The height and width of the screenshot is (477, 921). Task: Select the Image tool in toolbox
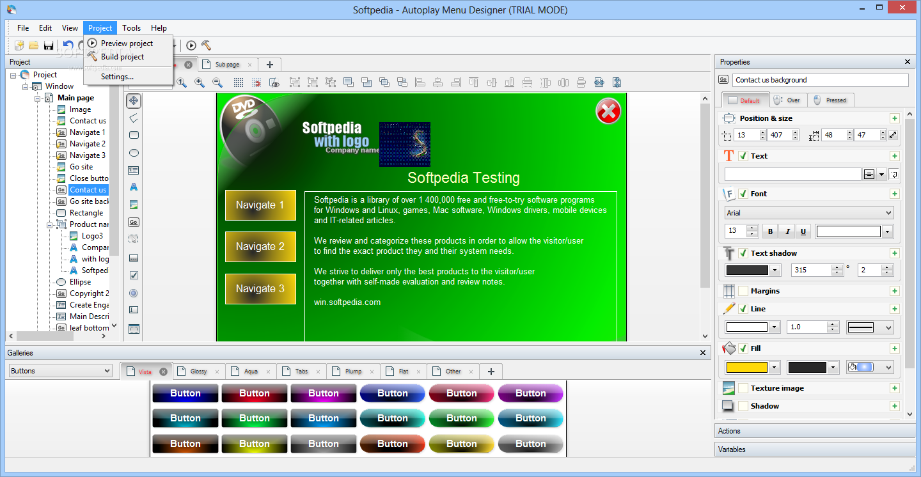click(134, 205)
